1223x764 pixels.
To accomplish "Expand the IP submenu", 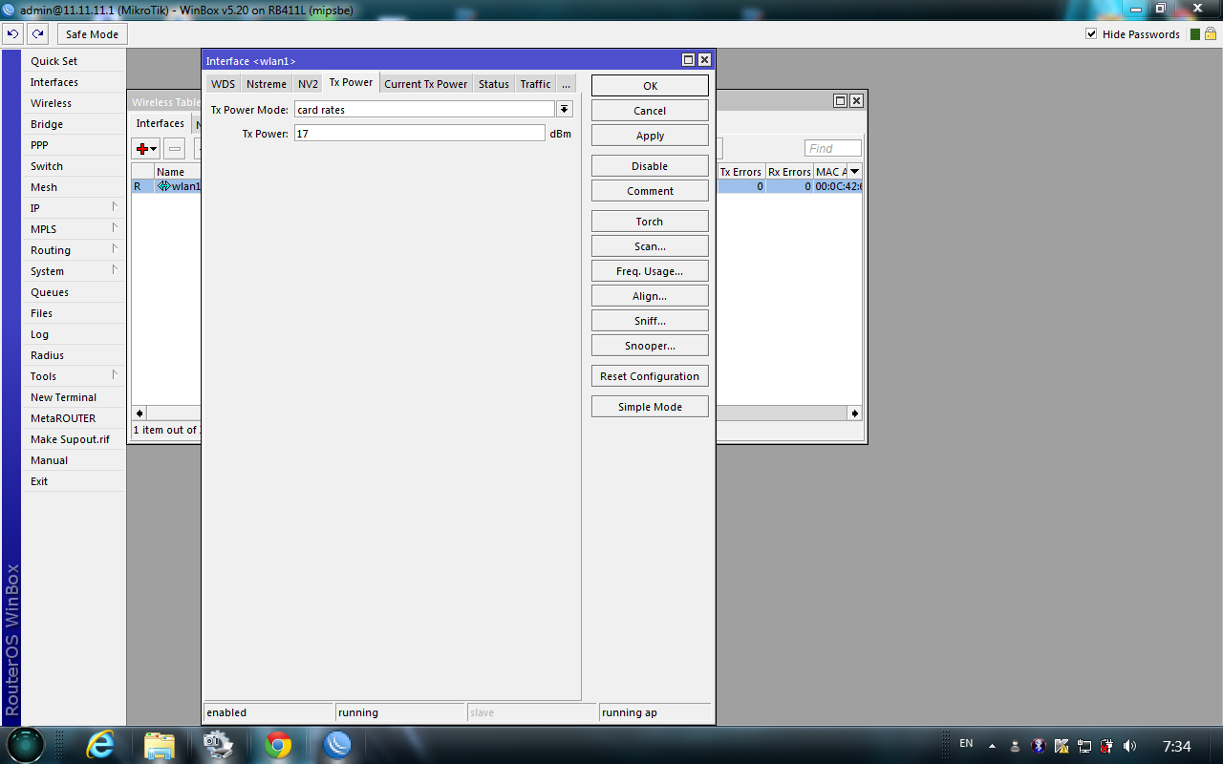I will click(114, 207).
